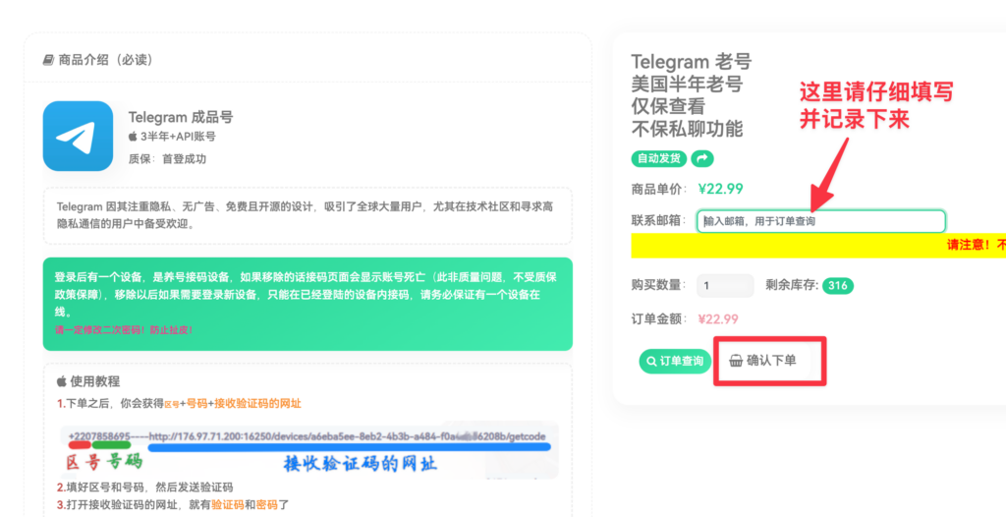
Task: Click the yellow 请注意 notice bar
Action: pyautogui.click(x=818, y=246)
